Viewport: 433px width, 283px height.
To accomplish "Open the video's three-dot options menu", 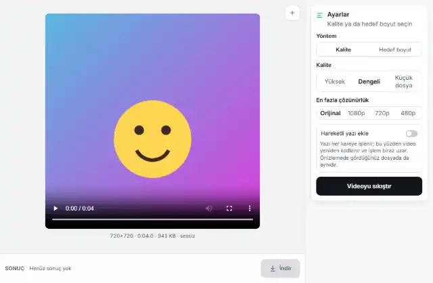I will (250, 209).
